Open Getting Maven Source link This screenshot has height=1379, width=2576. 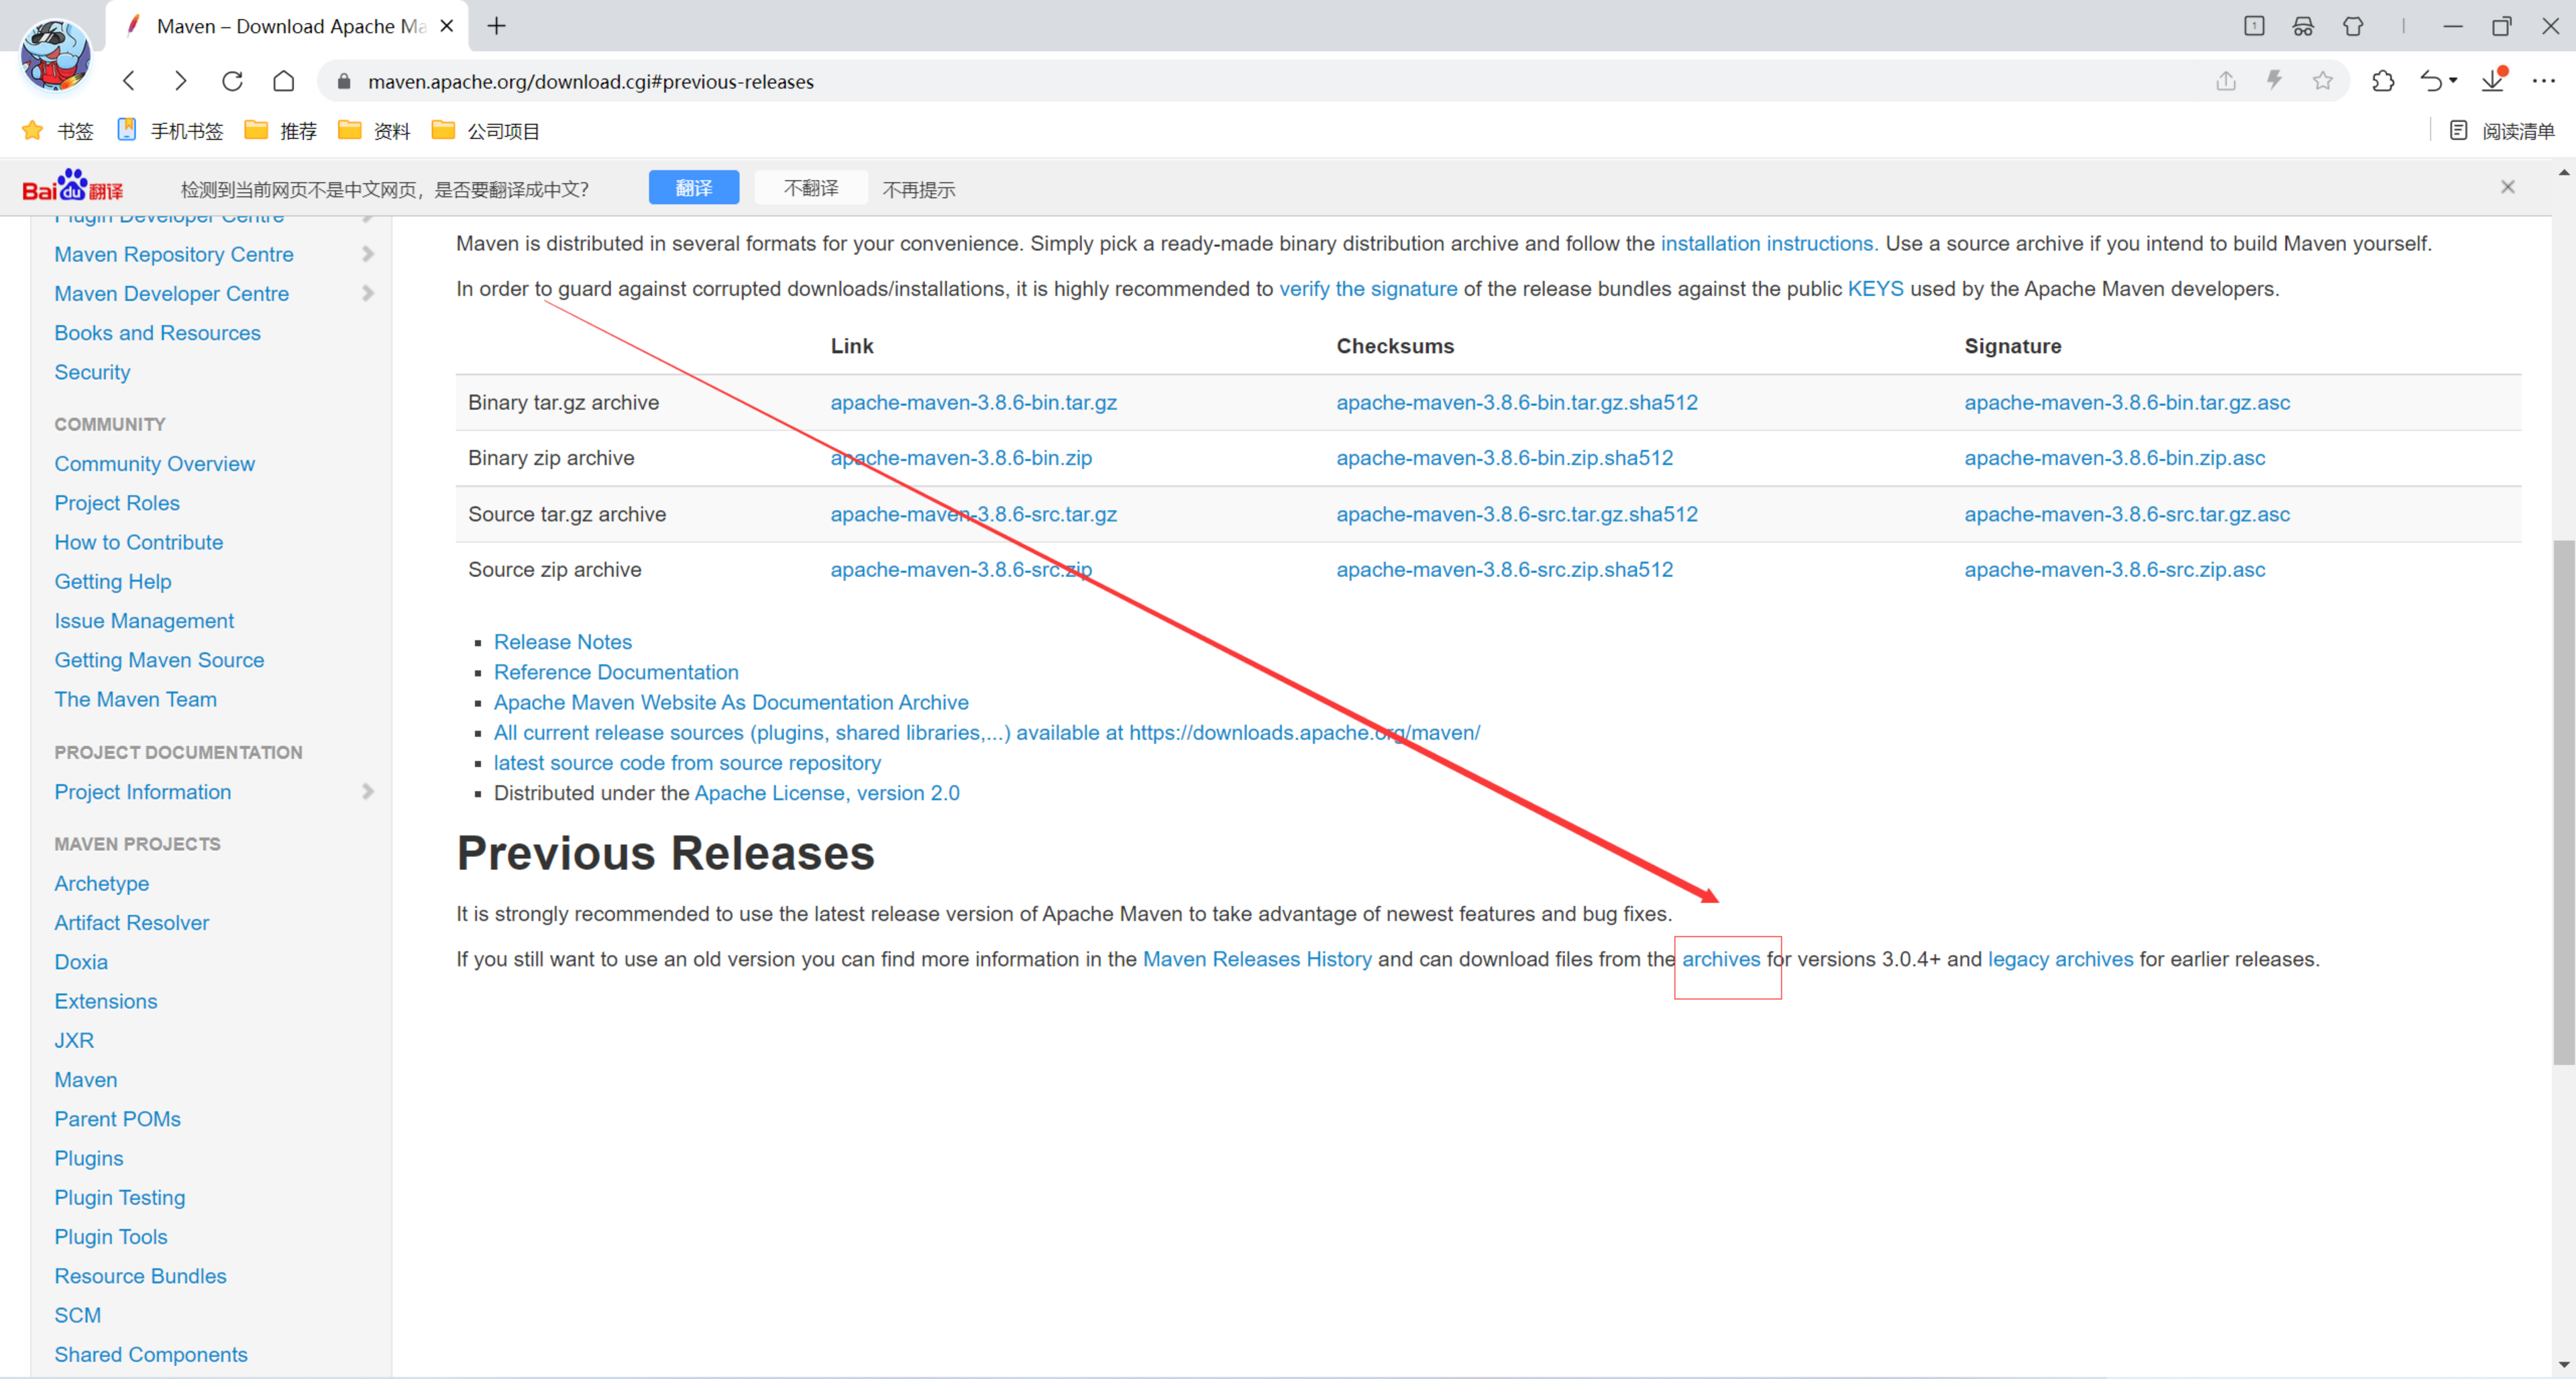pos(159,660)
